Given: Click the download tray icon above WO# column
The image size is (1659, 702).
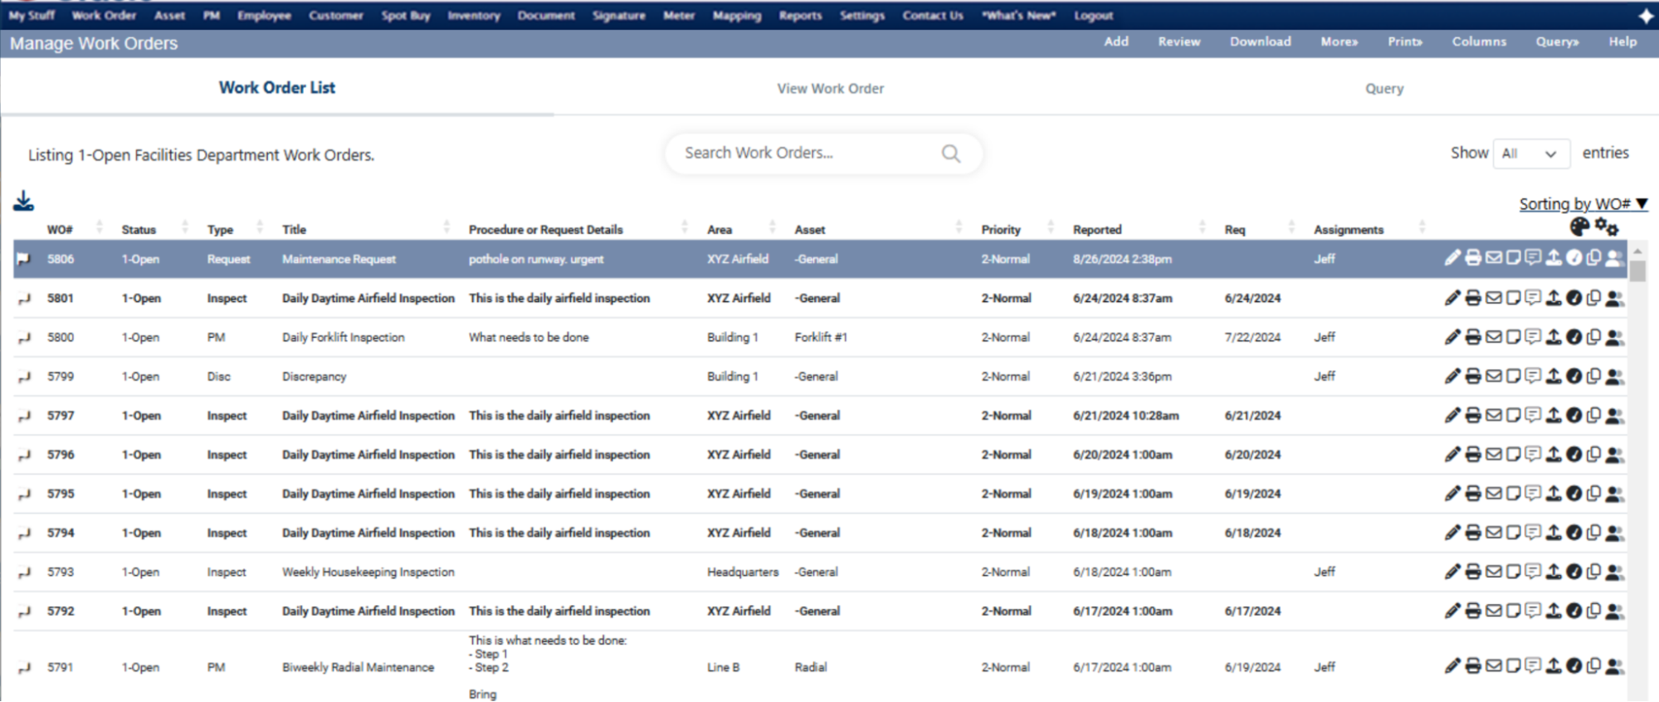Looking at the screenshot, I should (24, 201).
